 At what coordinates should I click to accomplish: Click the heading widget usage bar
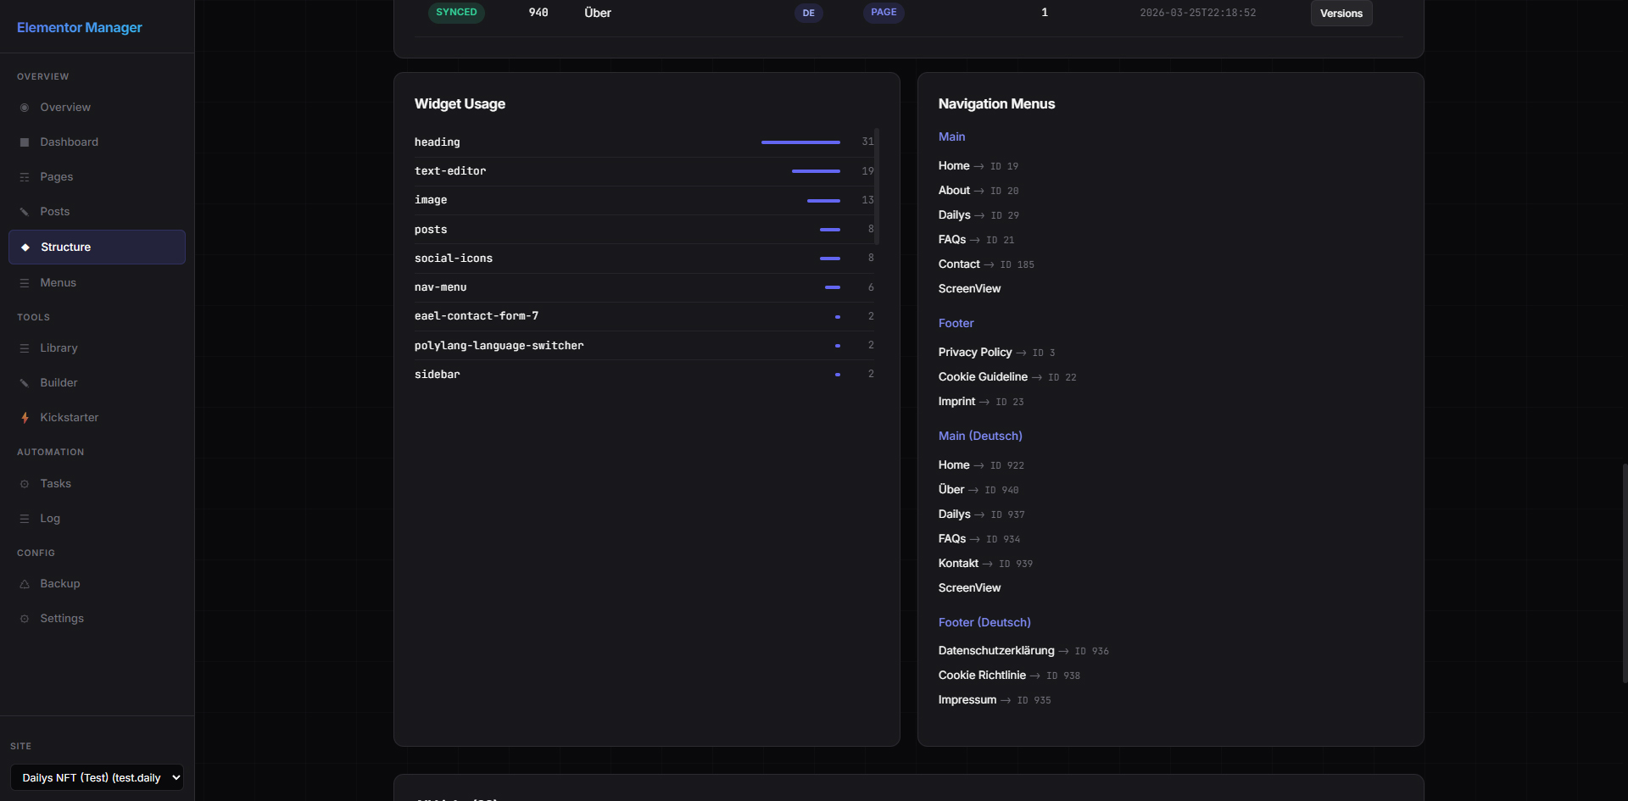click(x=800, y=142)
